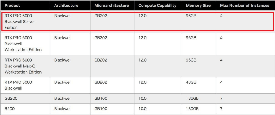Click the 96GB cell in the highlighted row

191,16
